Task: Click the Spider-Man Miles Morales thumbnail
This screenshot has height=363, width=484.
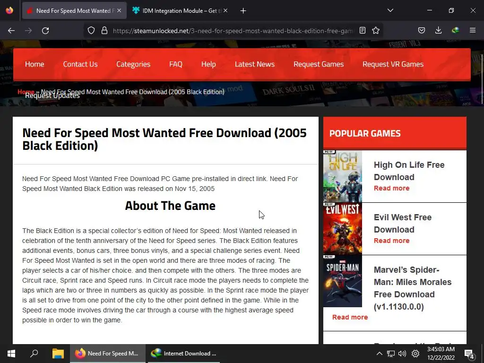Action: pos(342,281)
